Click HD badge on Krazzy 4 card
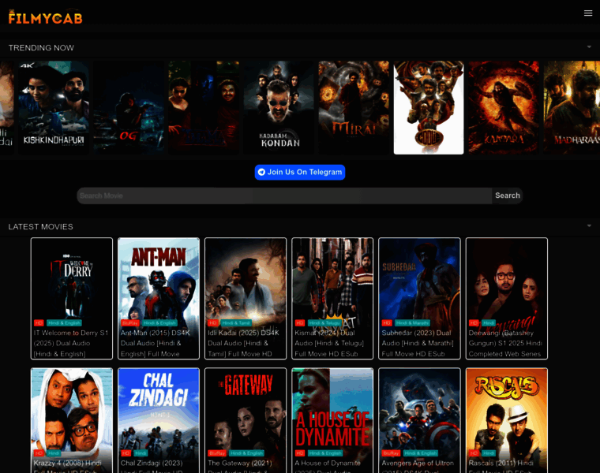Screen dimensions: 600x473 tap(39, 453)
